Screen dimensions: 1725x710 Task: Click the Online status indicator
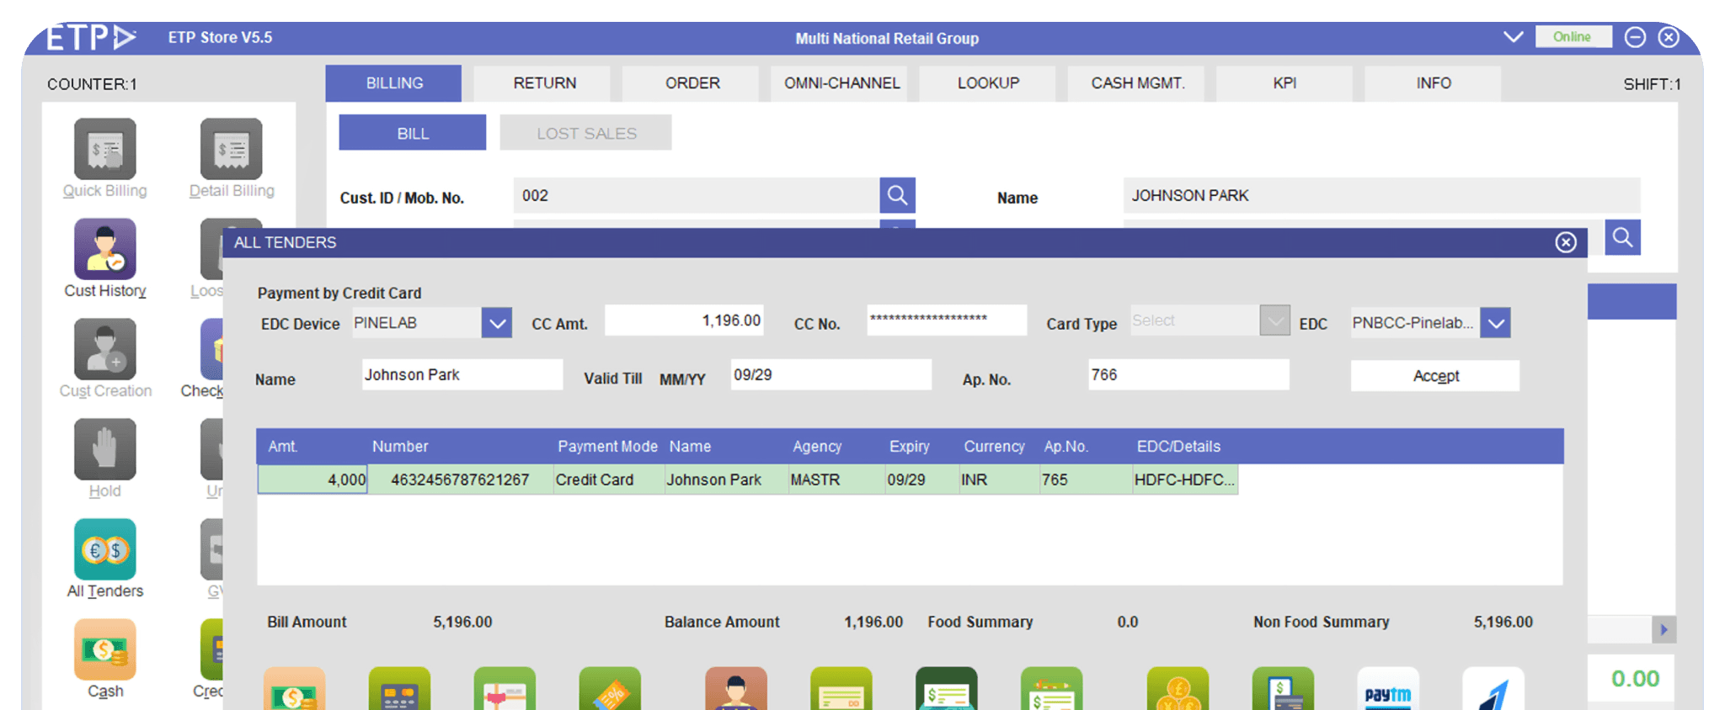point(1572,37)
